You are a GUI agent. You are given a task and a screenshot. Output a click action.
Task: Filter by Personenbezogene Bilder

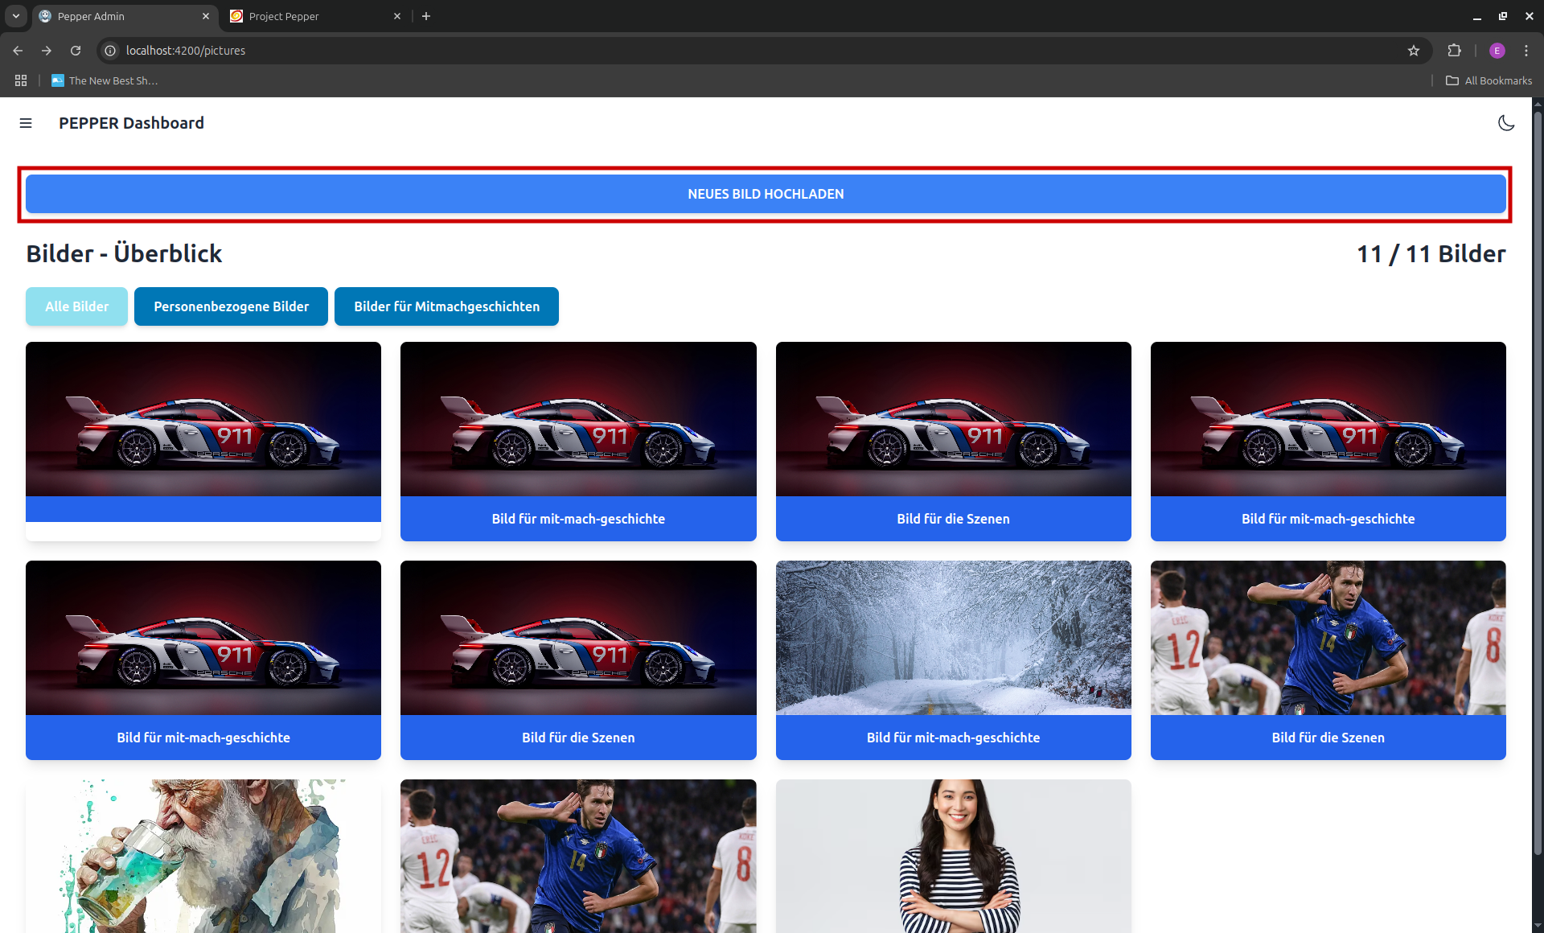click(231, 306)
